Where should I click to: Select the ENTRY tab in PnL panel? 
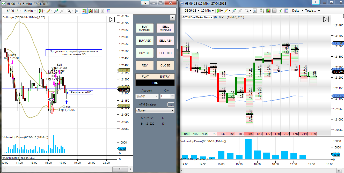(x=165, y=77)
